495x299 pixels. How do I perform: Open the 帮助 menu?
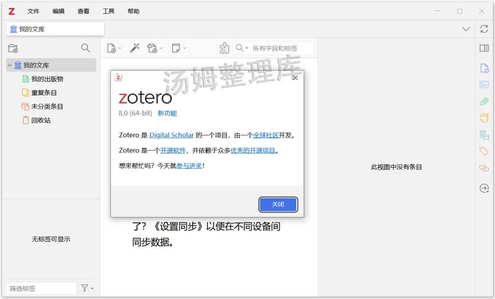(133, 11)
